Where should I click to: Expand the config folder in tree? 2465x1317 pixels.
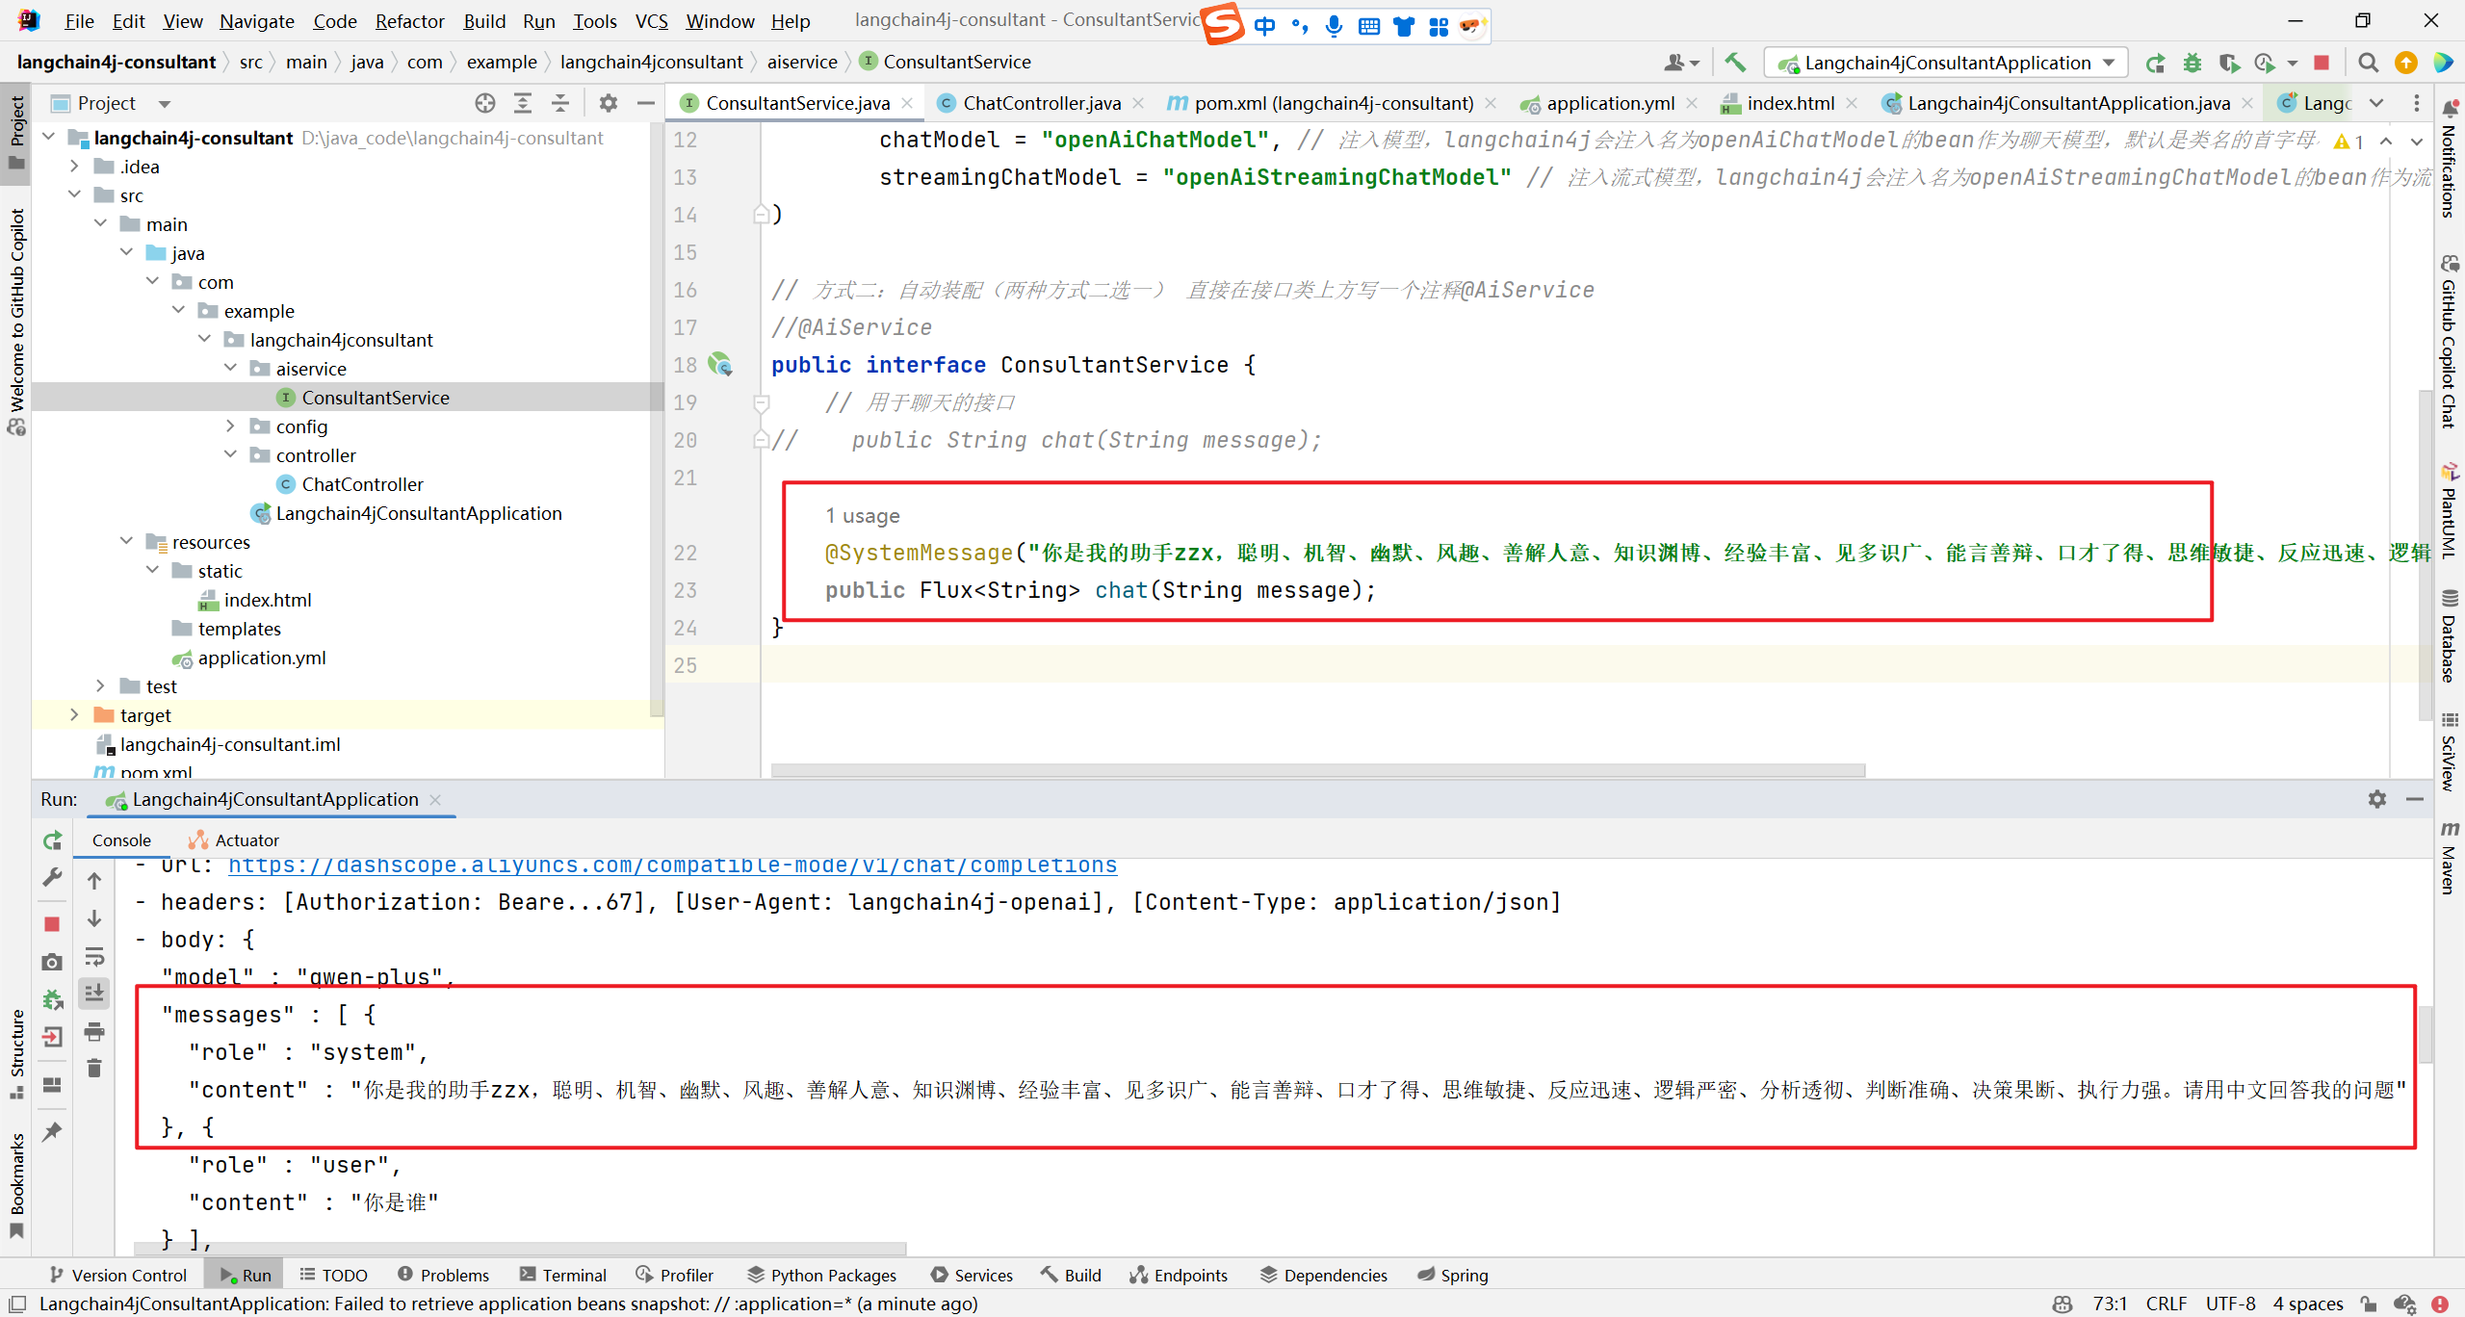pos(230,426)
